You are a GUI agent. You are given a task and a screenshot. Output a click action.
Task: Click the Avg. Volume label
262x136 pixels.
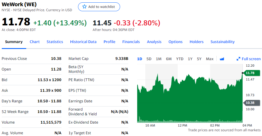(x=12, y=133)
